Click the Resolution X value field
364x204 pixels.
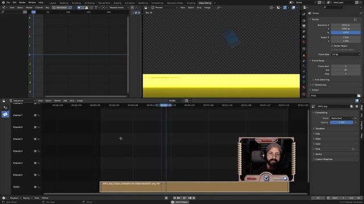click(346, 25)
